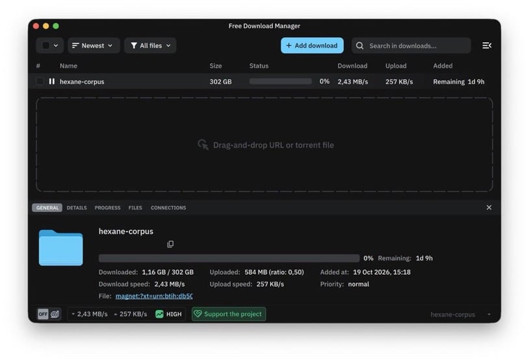Click the snail speed mode icon
The height and width of the screenshot is (360, 529).
55,314
